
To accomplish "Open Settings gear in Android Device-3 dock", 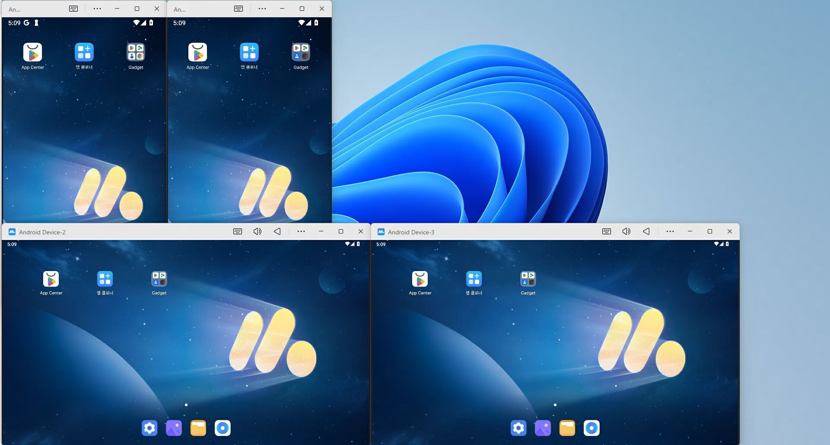I will click(x=518, y=428).
